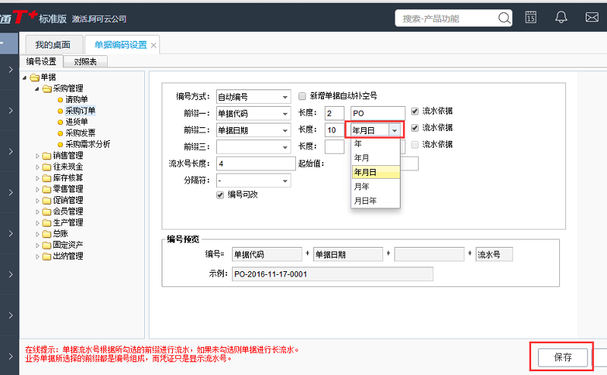Screen dimensions: 607x375
Task: Select 年月日 option in the list
Action: (x=376, y=172)
